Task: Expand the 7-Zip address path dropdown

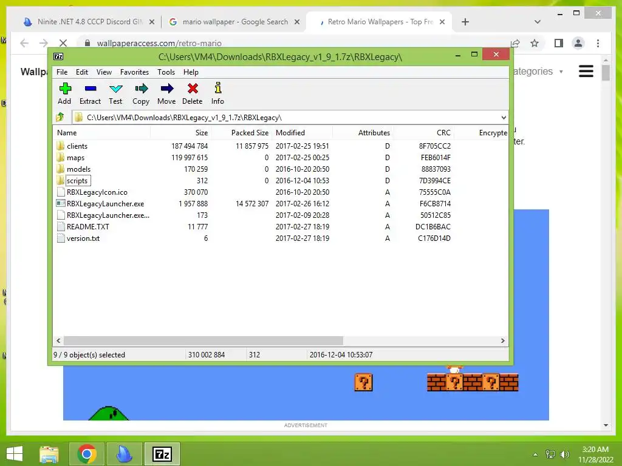Action: [x=504, y=117]
